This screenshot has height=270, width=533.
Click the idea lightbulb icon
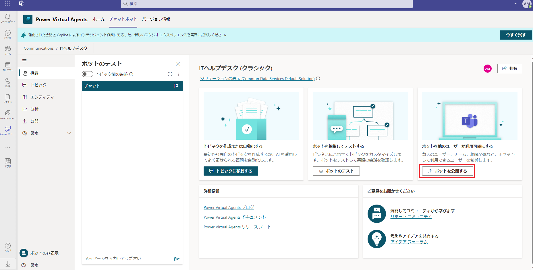(377, 239)
